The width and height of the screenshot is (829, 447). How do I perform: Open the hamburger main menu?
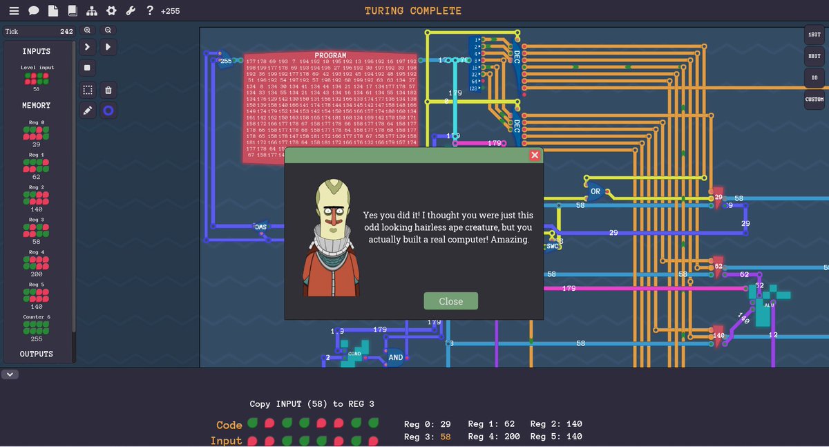[14, 11]
